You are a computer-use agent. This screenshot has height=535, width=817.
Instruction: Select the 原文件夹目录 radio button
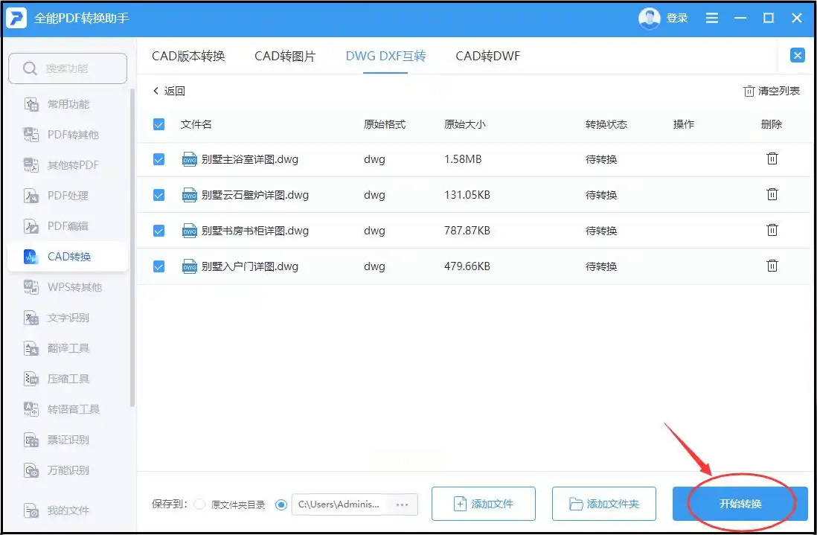[x=199, y=504]
